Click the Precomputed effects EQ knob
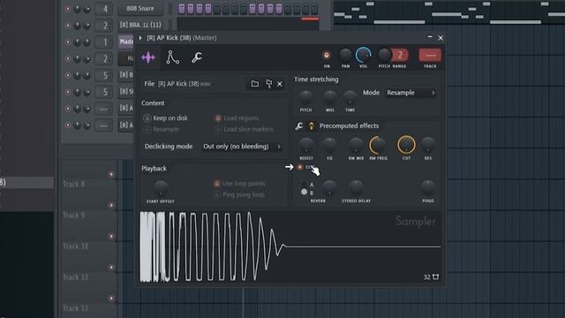The image size is (565, 318). click(x=329, y=145)
